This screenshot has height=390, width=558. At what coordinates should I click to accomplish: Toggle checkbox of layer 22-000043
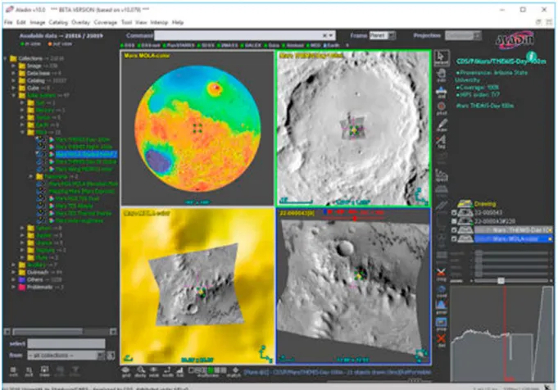454,213
